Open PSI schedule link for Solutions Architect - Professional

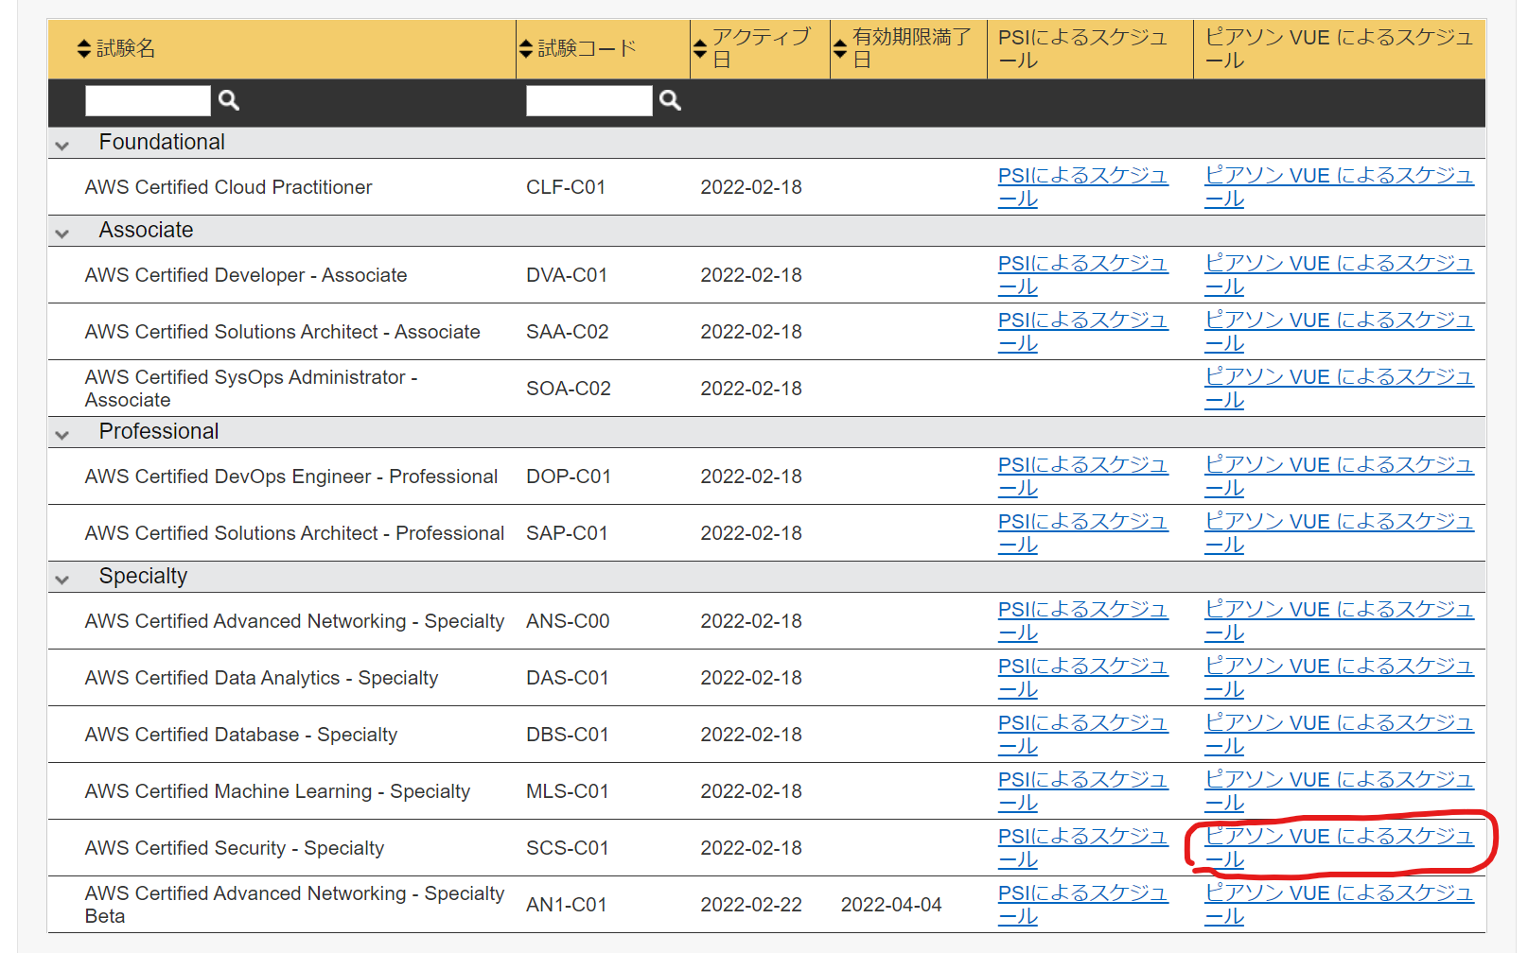[x=1083, y=533]
